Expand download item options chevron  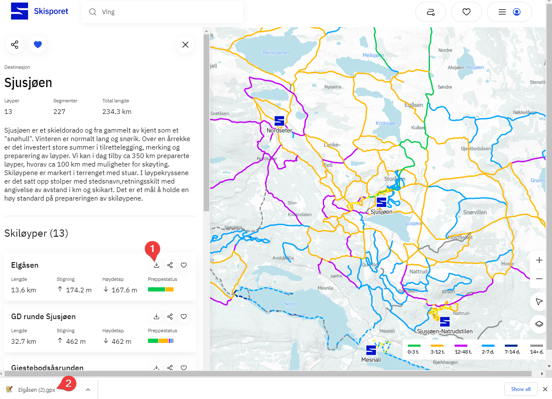tap(88, 390)
